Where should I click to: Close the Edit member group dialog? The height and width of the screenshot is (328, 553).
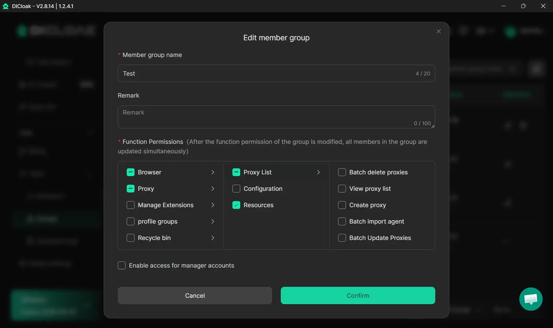pyautogui.click(x=438, y=31)
